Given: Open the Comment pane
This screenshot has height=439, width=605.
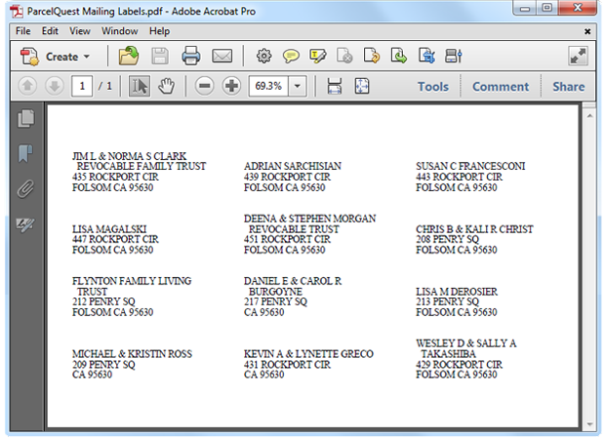Looking at the screenshot, I should click(501, 86).
